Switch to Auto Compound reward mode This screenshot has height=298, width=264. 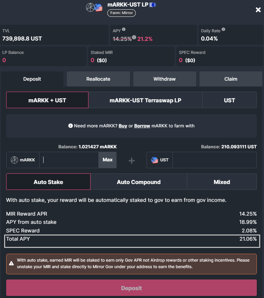point(139,182)
